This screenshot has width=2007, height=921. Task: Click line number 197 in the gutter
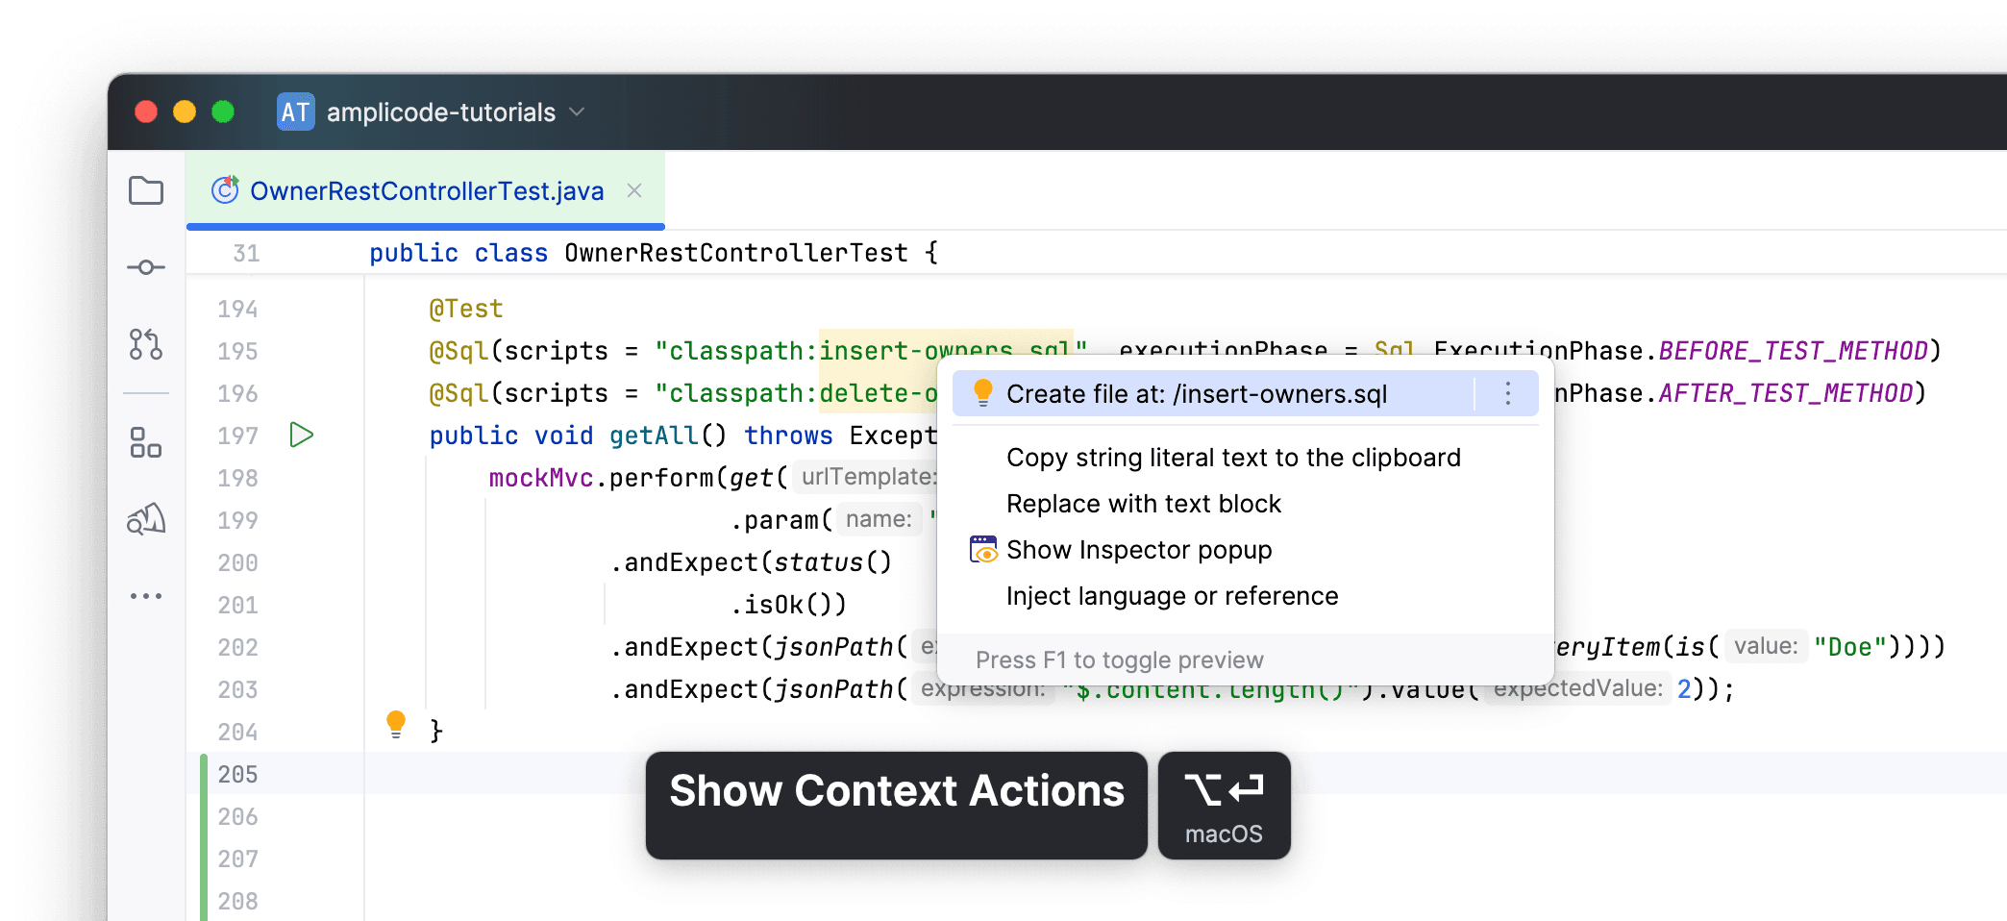(237, 436)
